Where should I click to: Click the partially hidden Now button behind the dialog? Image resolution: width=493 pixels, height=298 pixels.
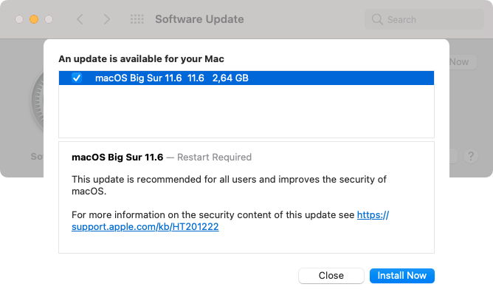click(459, 62)
